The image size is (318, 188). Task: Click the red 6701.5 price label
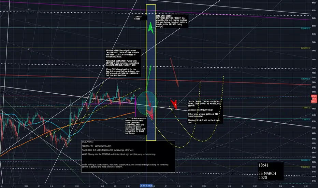314,101
